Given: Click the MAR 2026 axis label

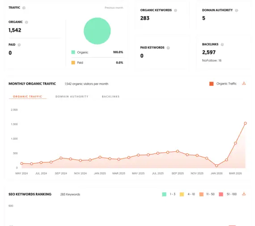Looking at the screenshot, I should click(235, 174).
